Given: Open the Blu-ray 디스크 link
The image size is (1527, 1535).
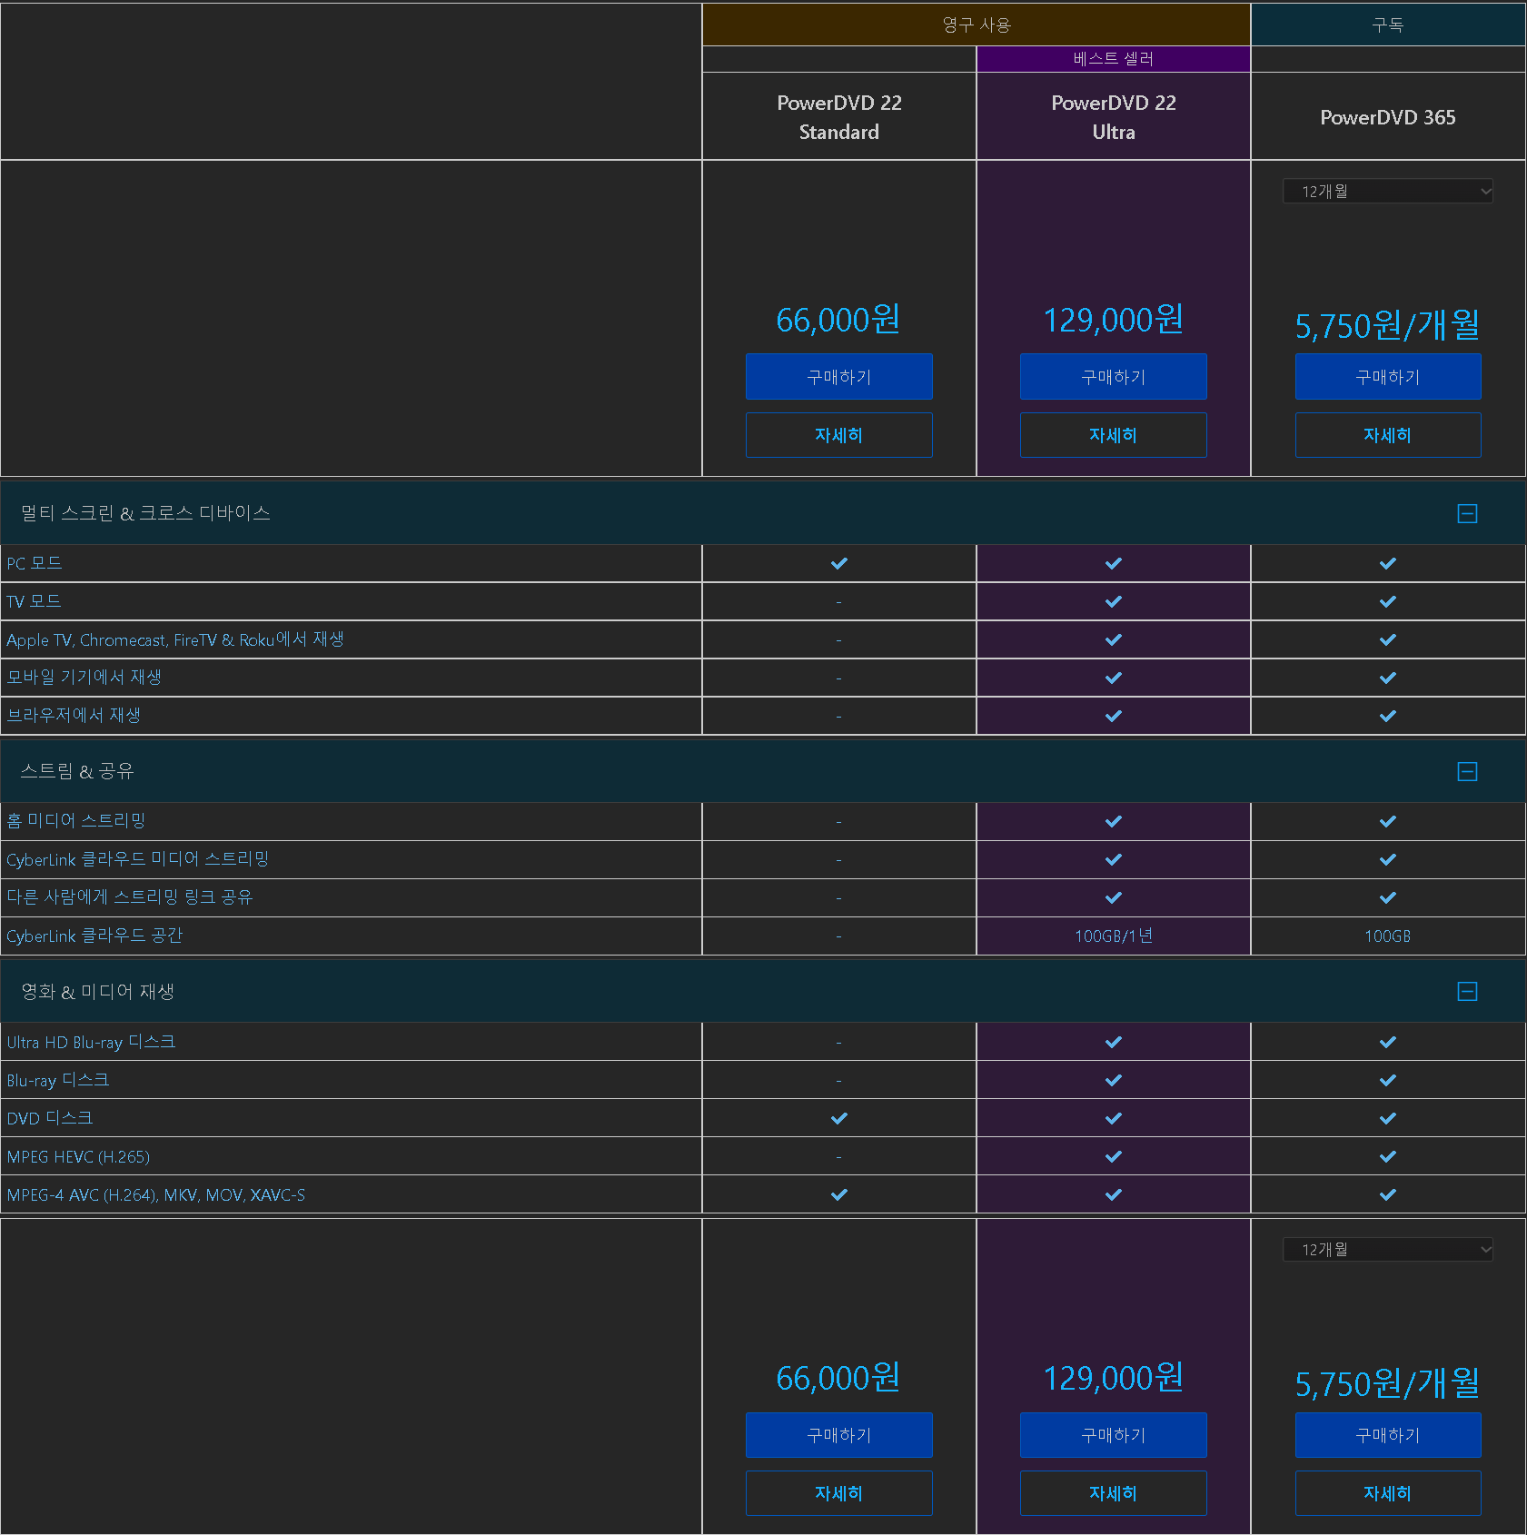Looking at the screenshot, I should coord(58,1080).
